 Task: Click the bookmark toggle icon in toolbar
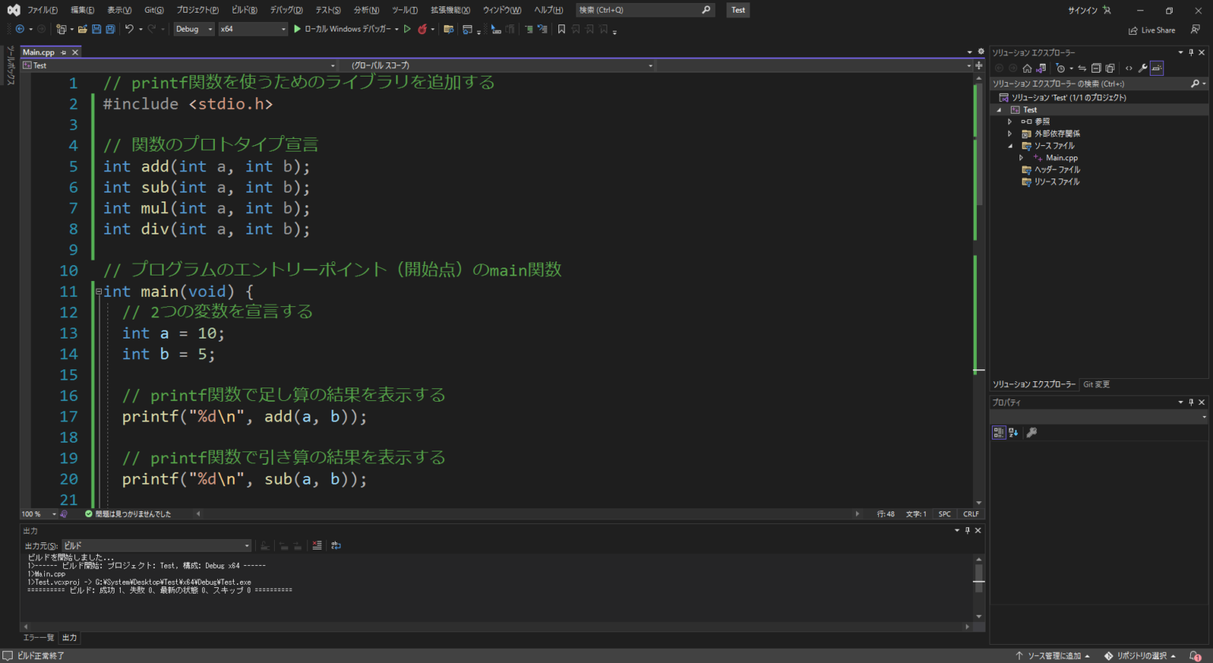point(561,29)
